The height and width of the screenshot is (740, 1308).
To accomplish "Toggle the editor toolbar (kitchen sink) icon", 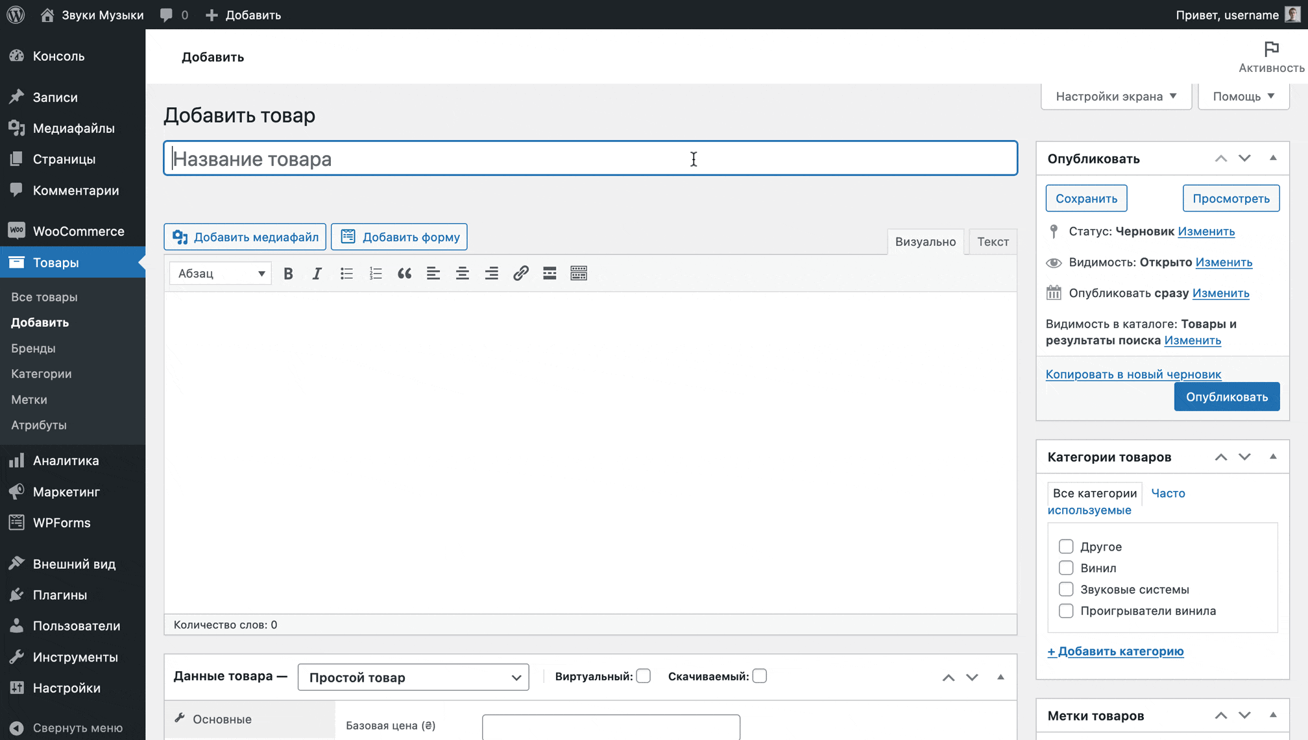I will pyautogui.click(x=579, y=274).
